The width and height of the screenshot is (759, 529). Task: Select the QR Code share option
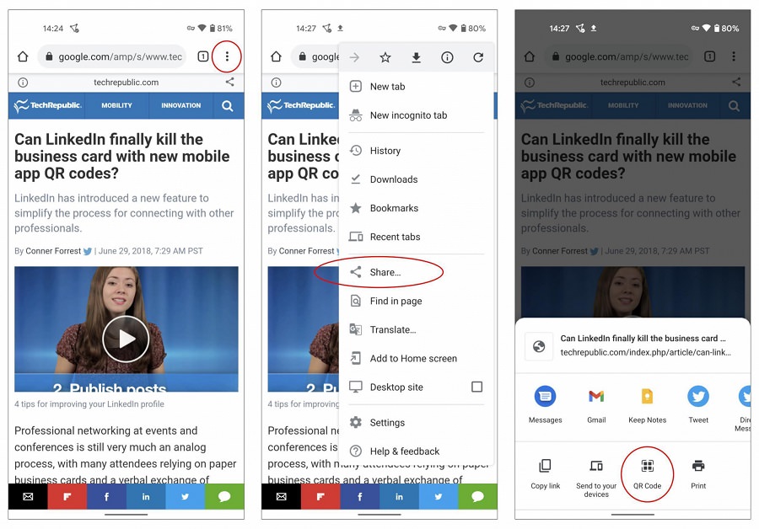coord(647,474)
